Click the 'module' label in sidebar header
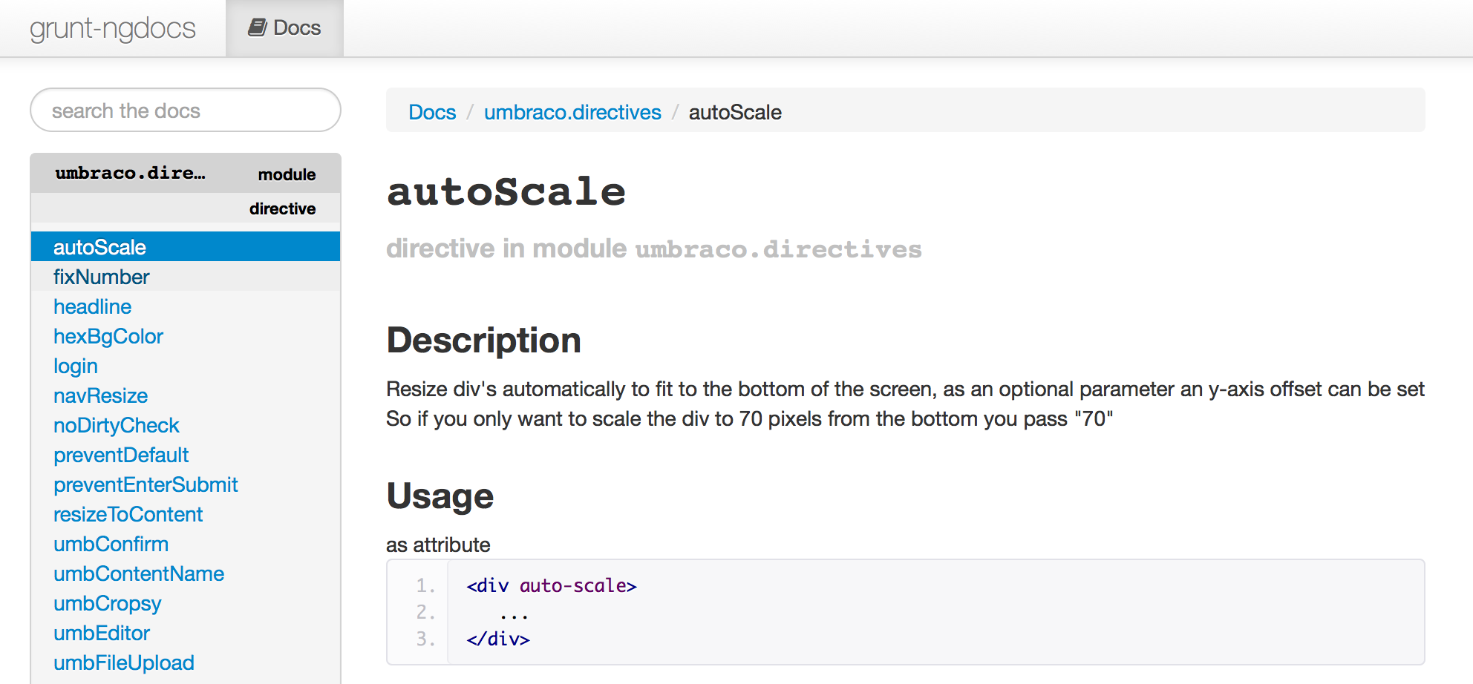This screenshot has width=1473, height=684. click(287, 174)
